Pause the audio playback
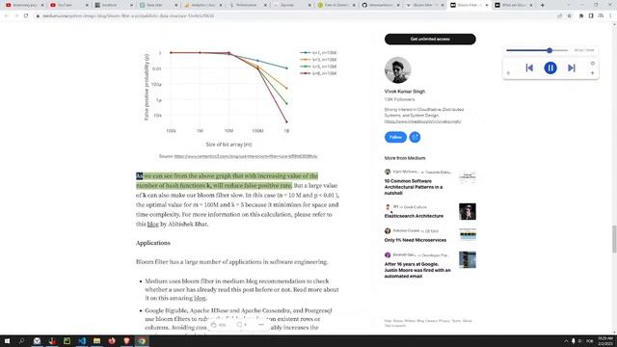This screenshot has width=617, height=347. click(x=550, y=67)
